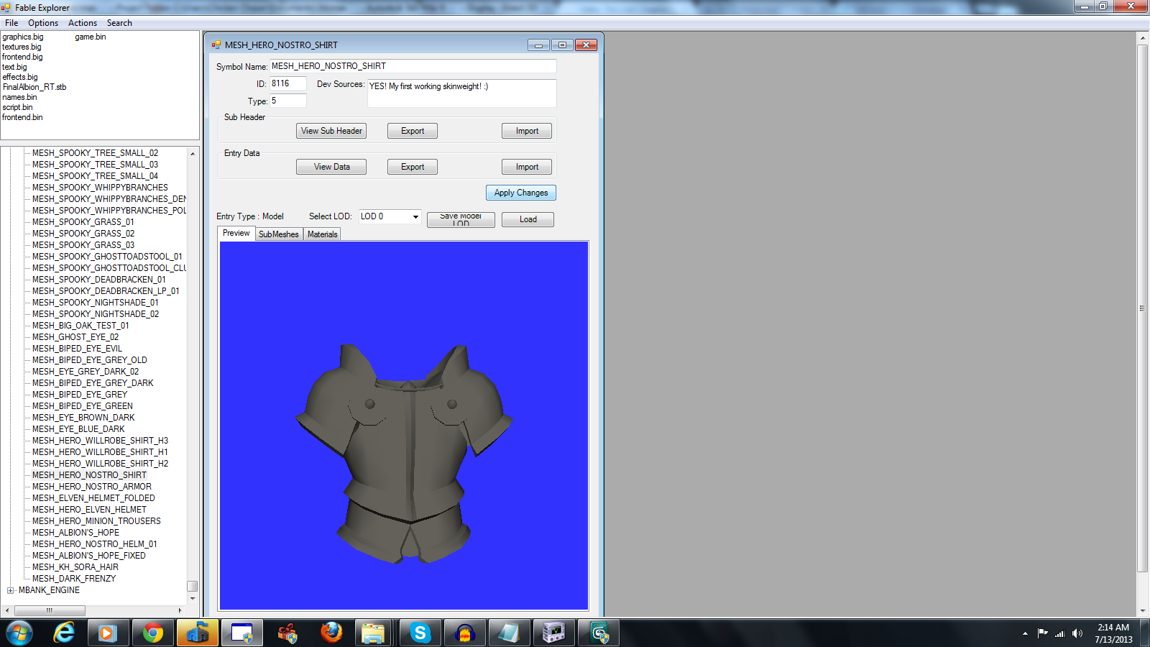Click Export in the Entry Data section

(413, 167)
